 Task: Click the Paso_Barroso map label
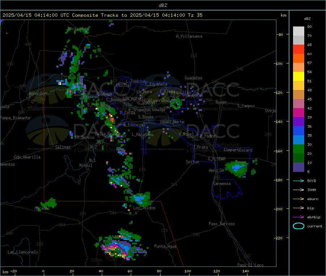coord(222,224)
